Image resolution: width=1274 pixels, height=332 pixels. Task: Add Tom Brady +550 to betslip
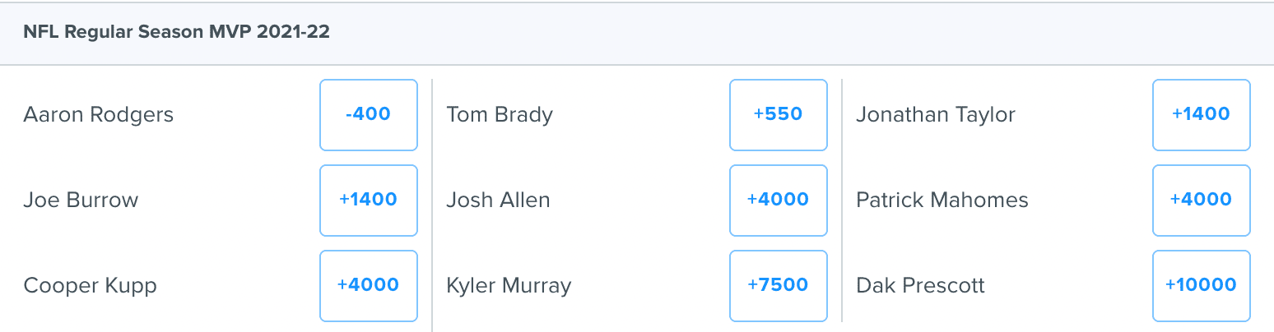click(778, 115)
